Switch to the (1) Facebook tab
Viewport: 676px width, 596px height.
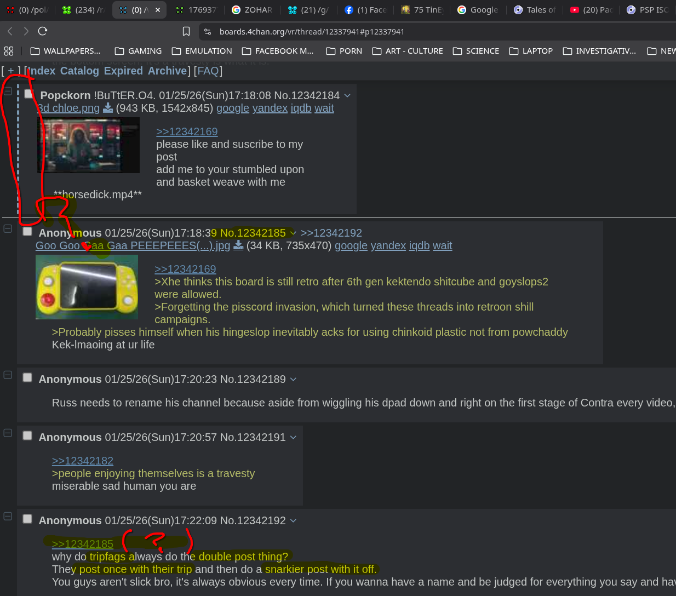coord(365,10)
